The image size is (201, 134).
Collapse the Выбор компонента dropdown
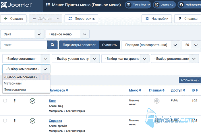pos(26,69)
